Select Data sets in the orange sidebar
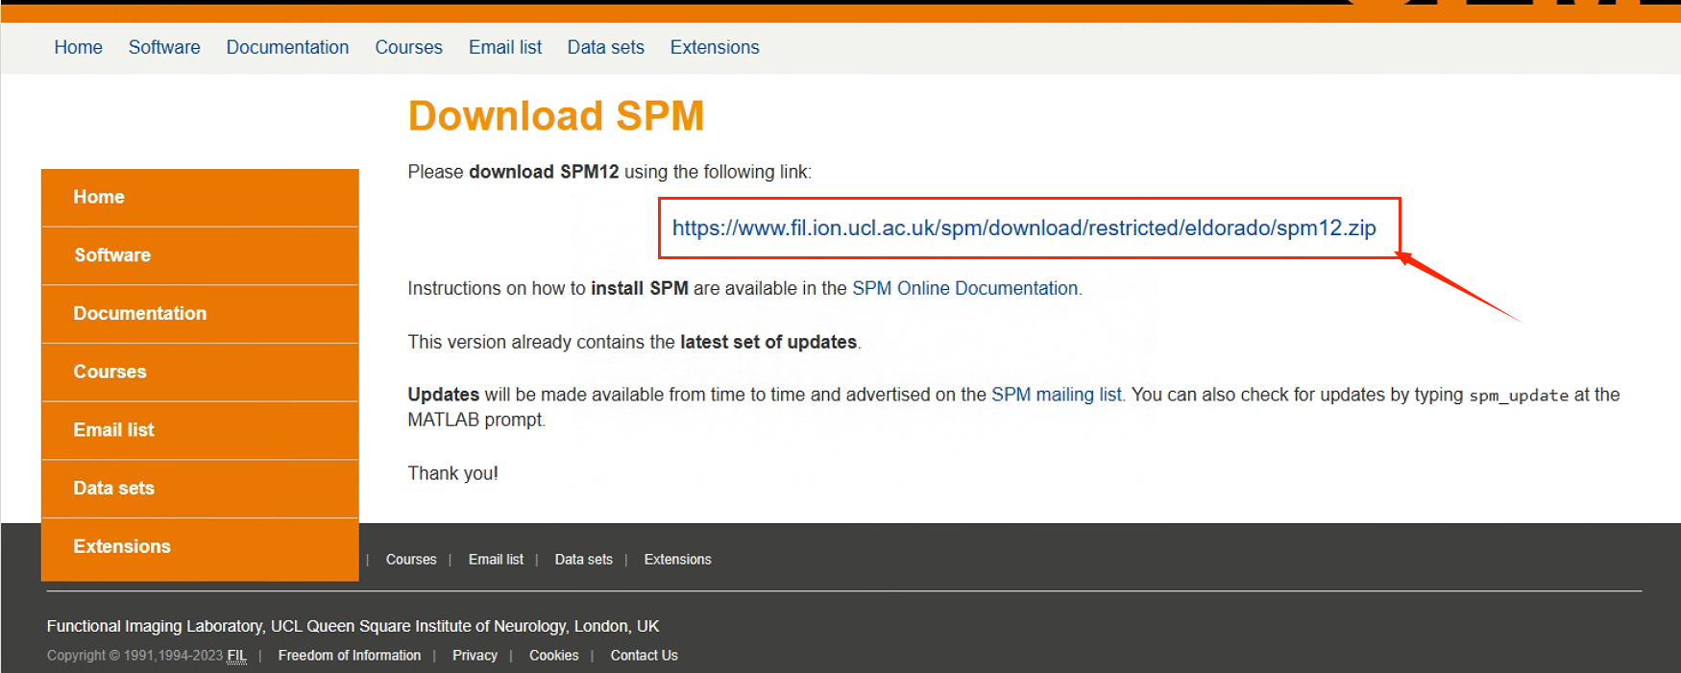This screenshot has width=1681, height=673. coord(200,489)
